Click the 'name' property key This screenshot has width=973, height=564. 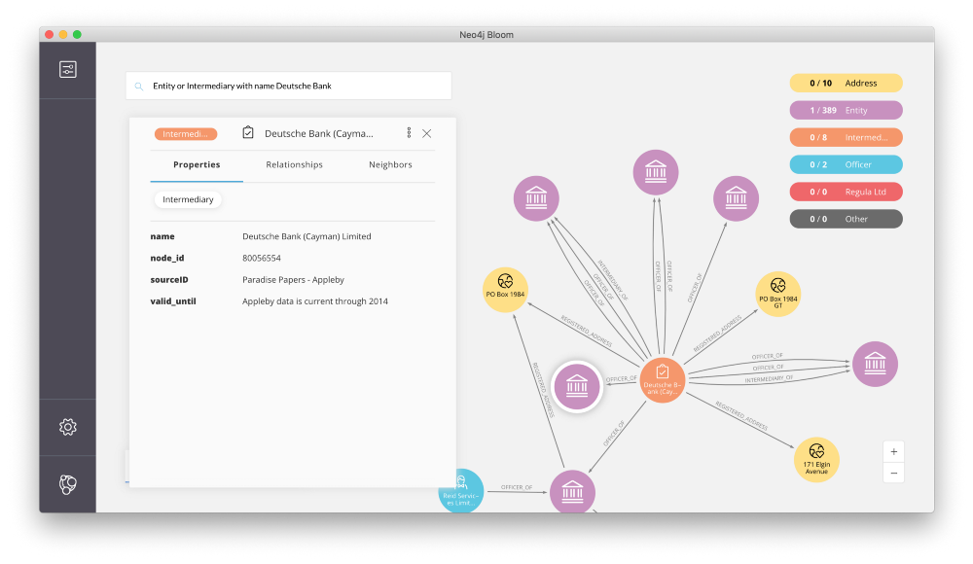coord(162,236)
